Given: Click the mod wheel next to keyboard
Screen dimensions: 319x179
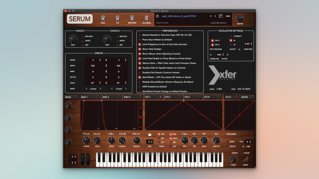Looking at the screenshot, I should [88, 159].
